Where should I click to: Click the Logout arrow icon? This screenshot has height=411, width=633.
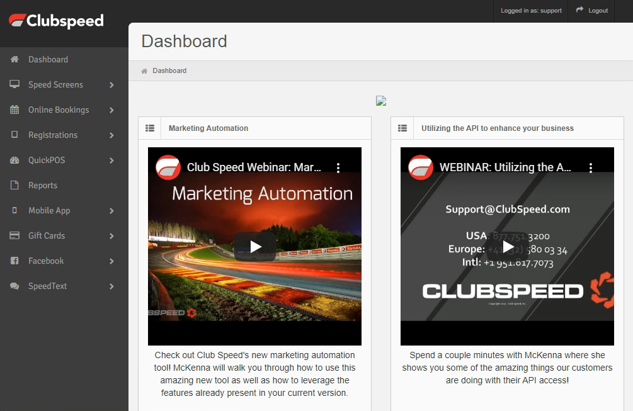pyautogui.click(x=579, y=9)
